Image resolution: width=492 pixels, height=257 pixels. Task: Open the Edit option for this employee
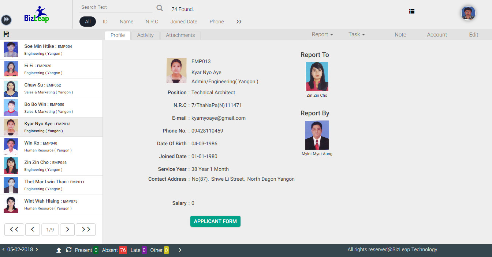[473, 34]
